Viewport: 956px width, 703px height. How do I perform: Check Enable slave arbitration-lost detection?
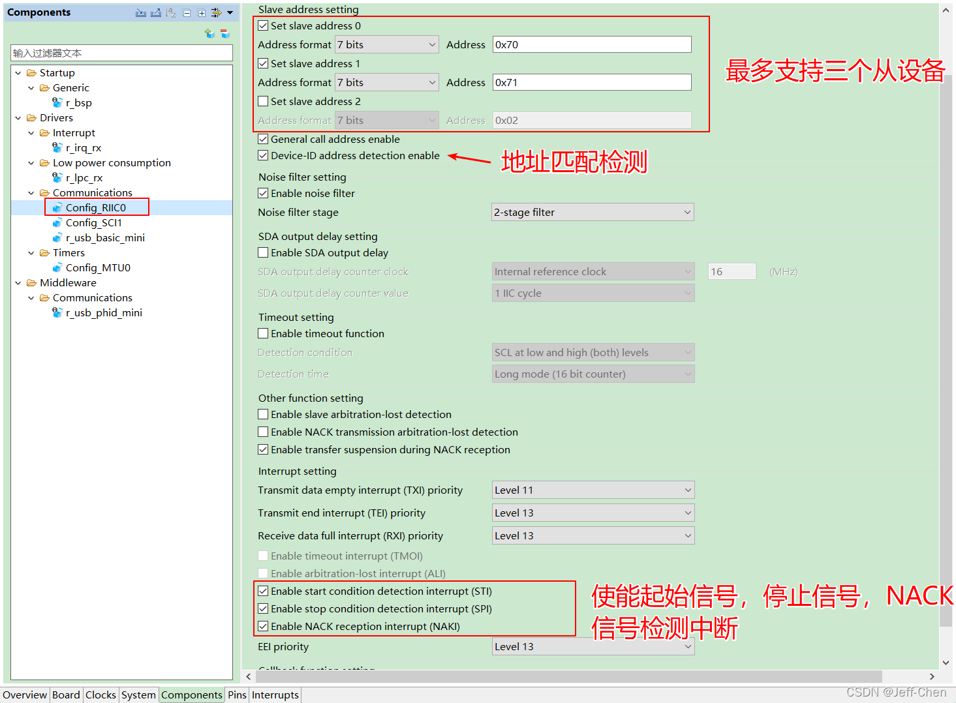pos(263,414)
